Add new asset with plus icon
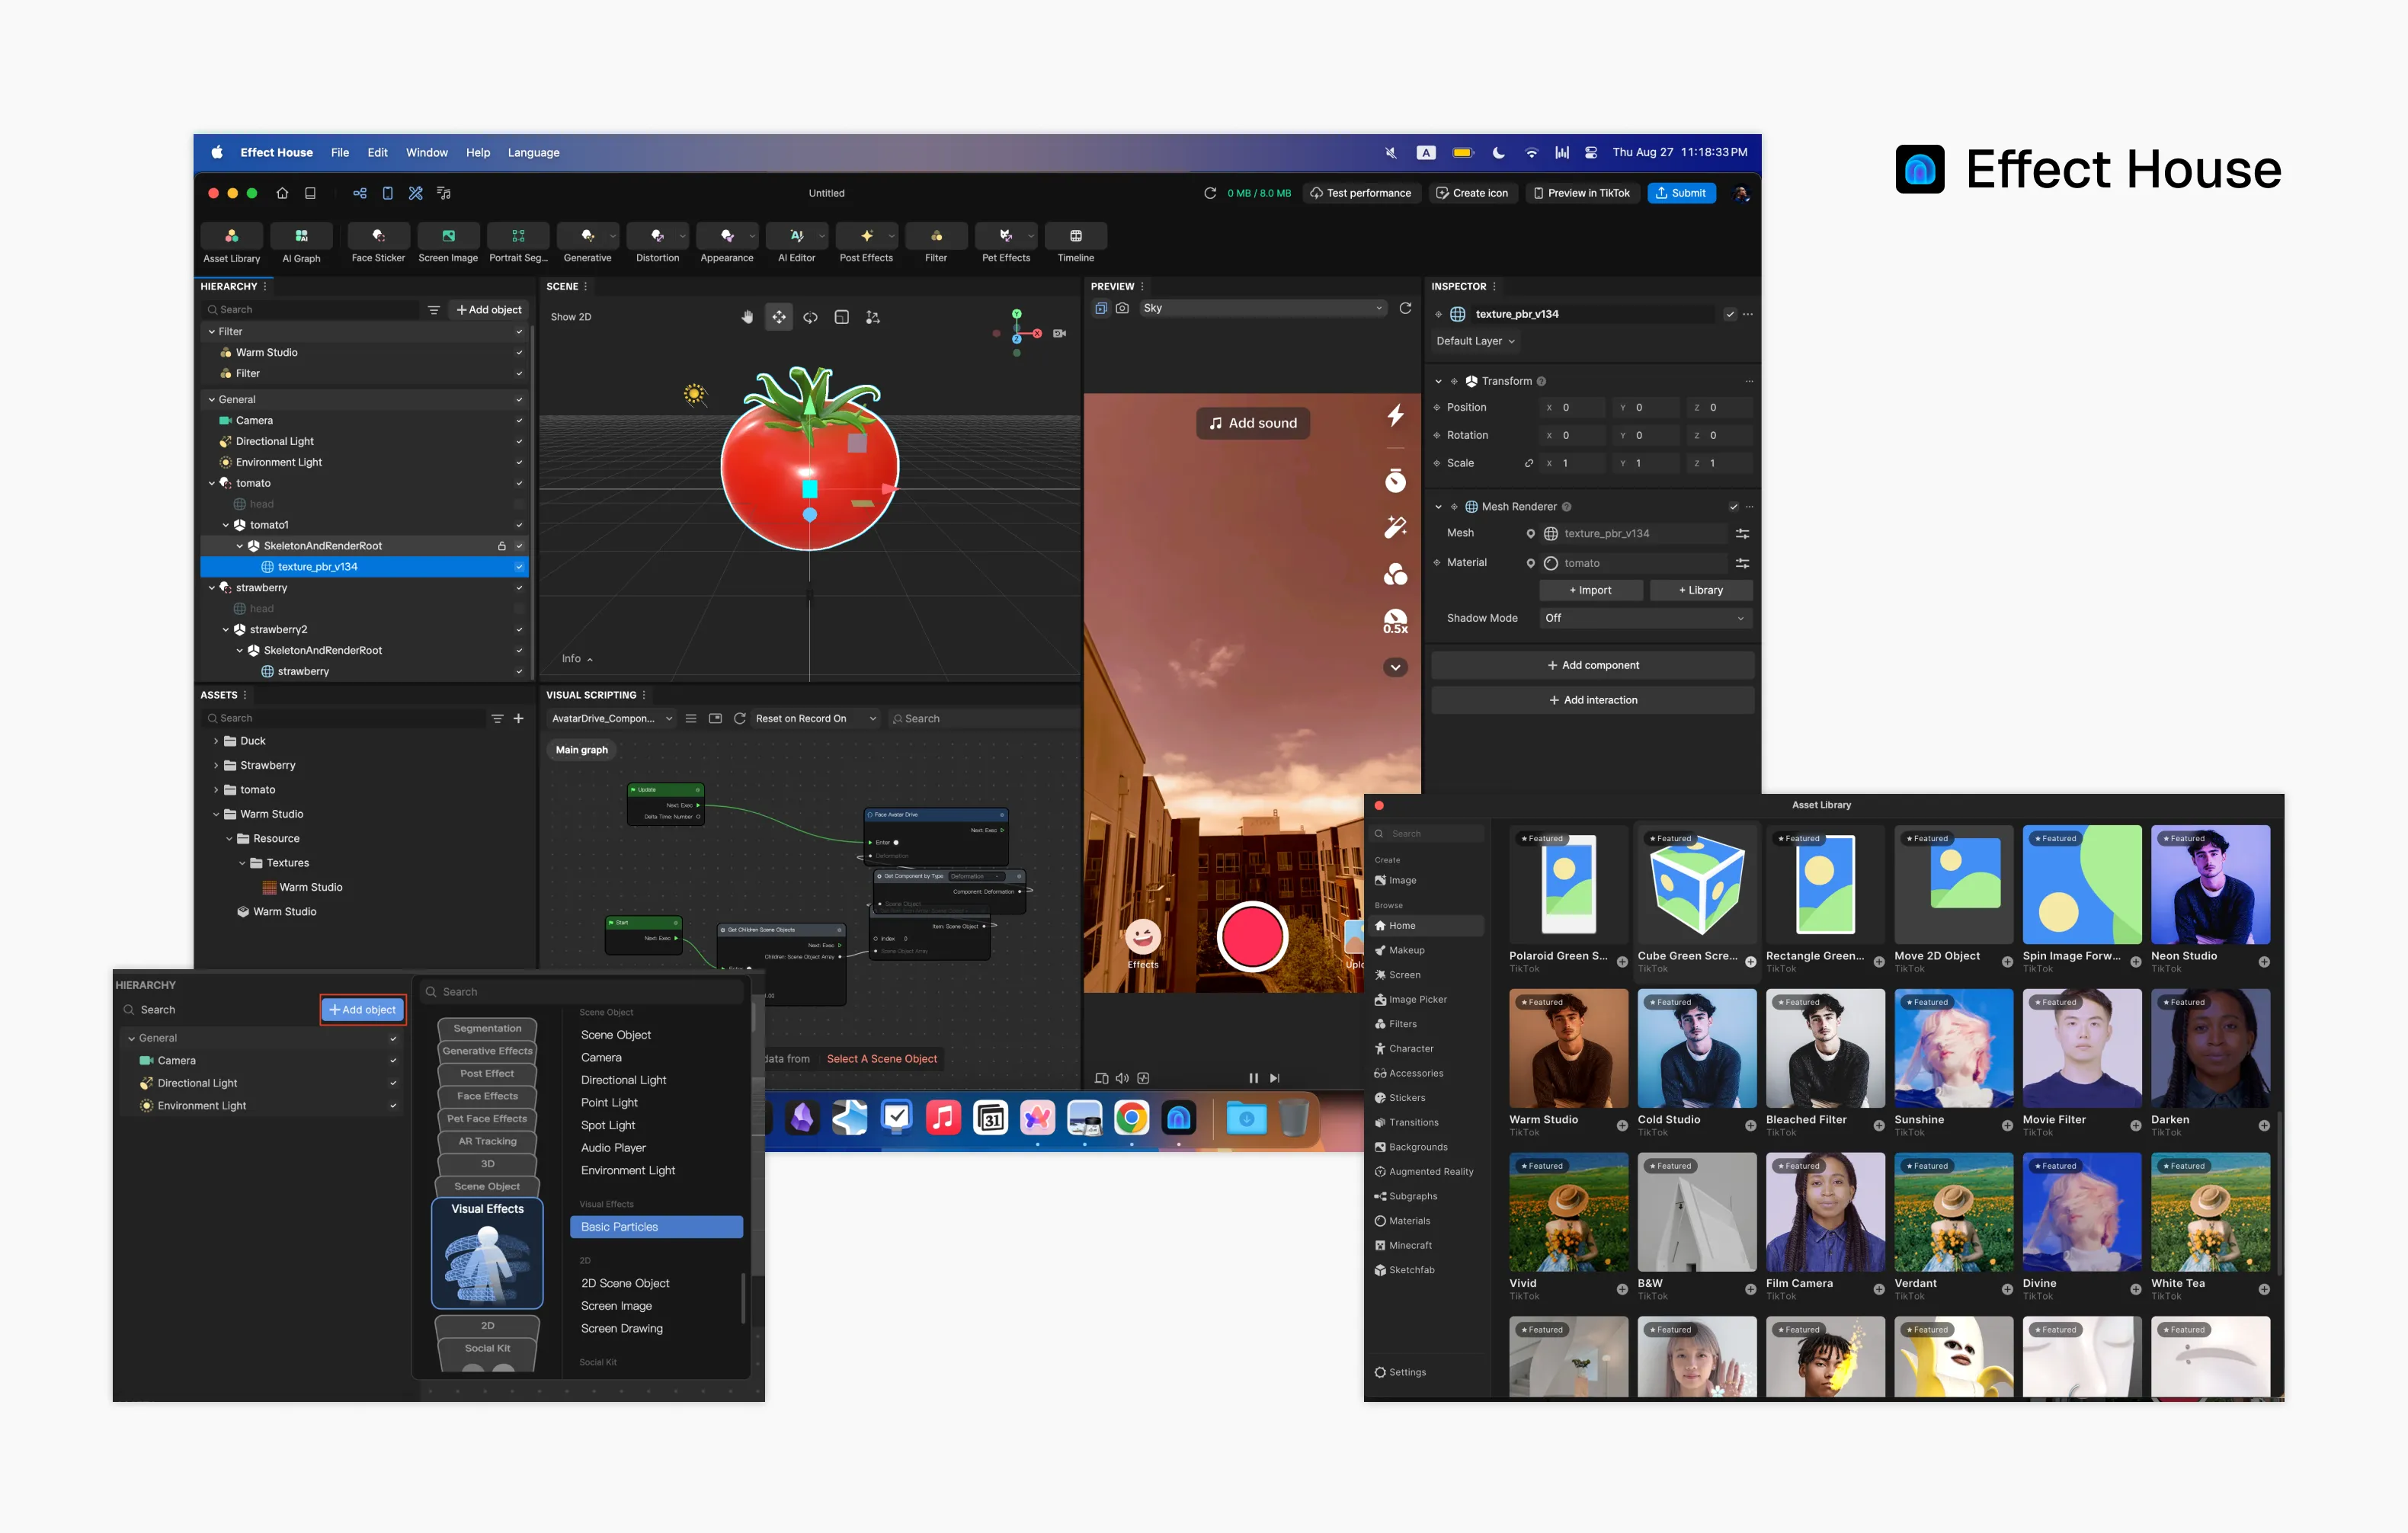 click(x=518, y=718)
